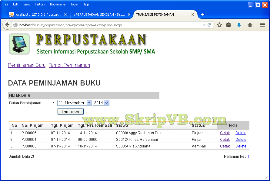Viewport: 270px width, 181px height.
Task: Reload the page with the refresh icon
Action: [209, 25]
